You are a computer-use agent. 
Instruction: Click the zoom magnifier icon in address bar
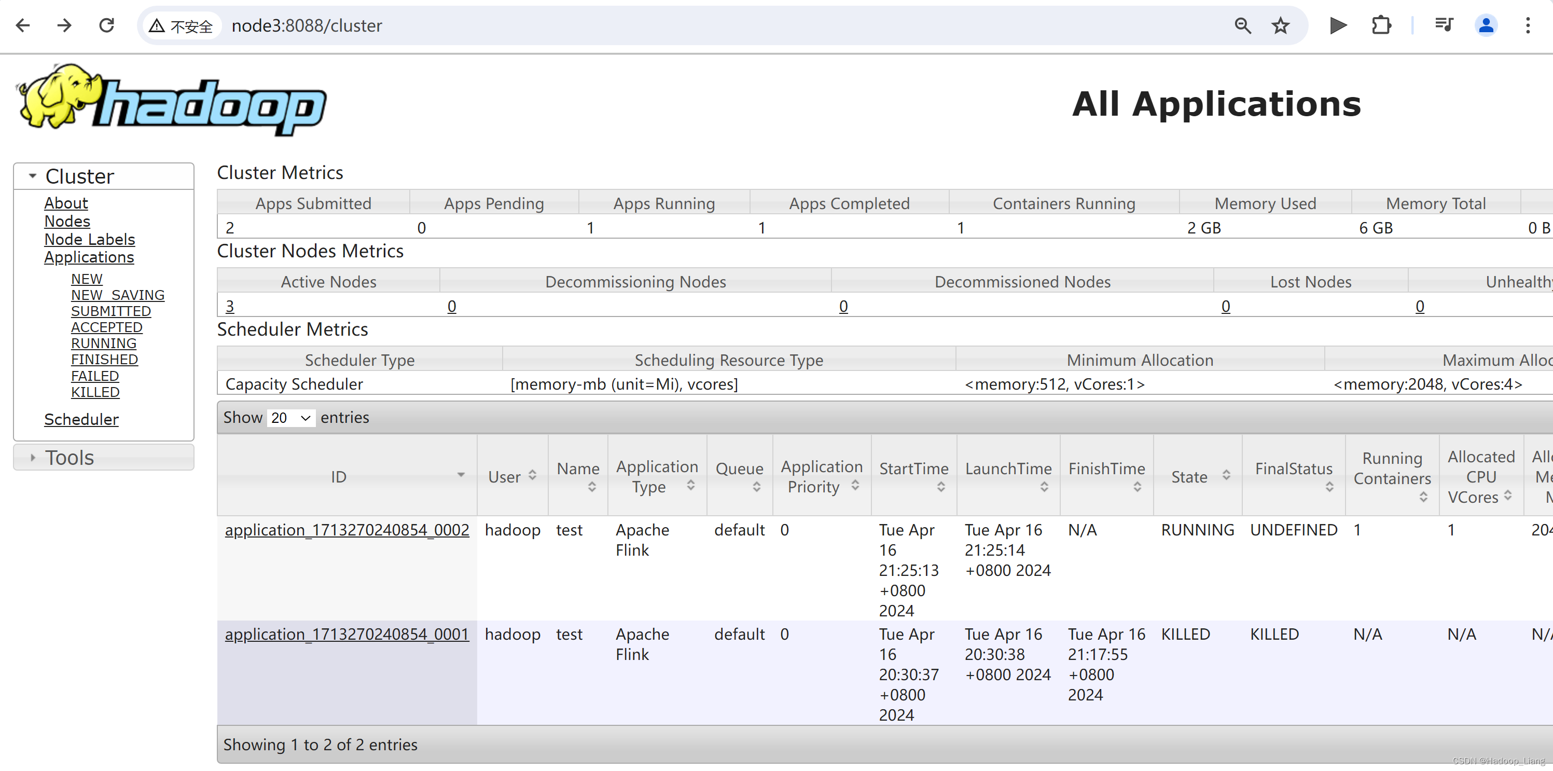[1242, 25]
